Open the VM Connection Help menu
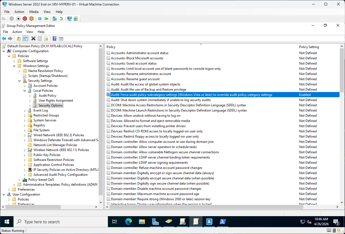 tap(59, 12)
